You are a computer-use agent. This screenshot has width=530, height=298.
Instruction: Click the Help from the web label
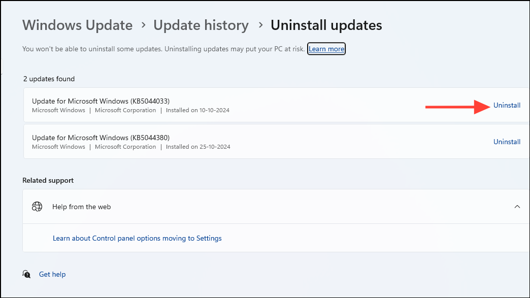[81, 207]
